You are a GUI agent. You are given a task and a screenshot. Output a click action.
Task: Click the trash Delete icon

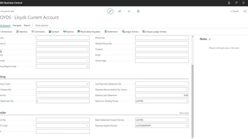(x=138, y=11)
